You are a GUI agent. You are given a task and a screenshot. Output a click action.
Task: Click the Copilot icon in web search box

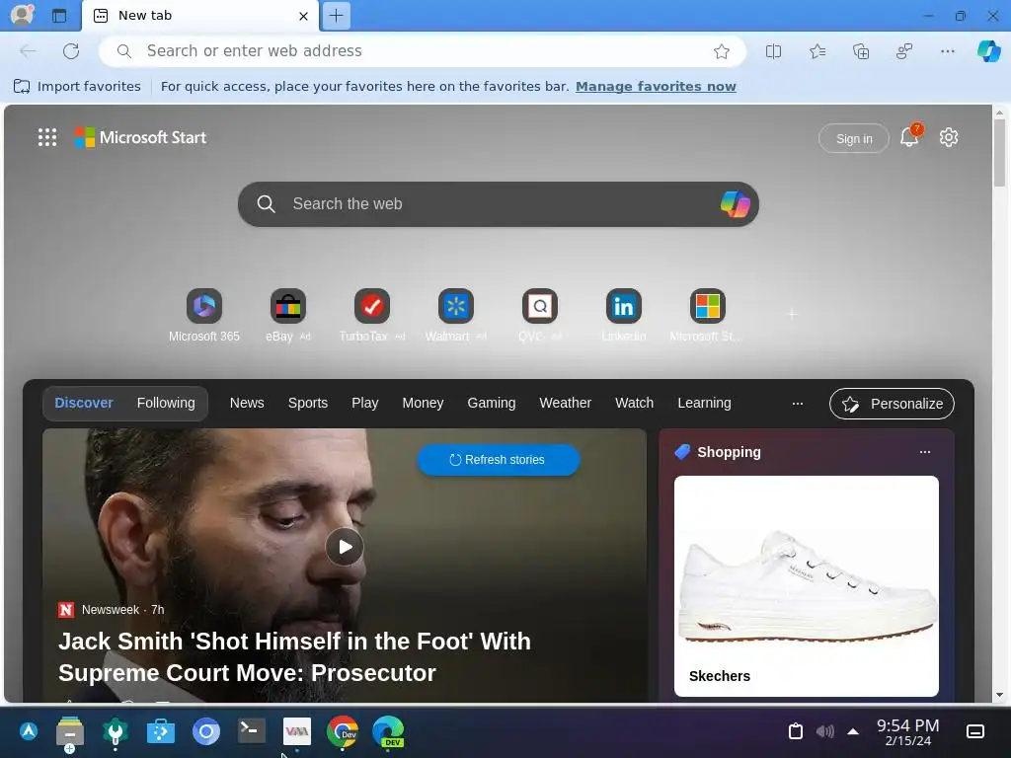click(735, 204)
